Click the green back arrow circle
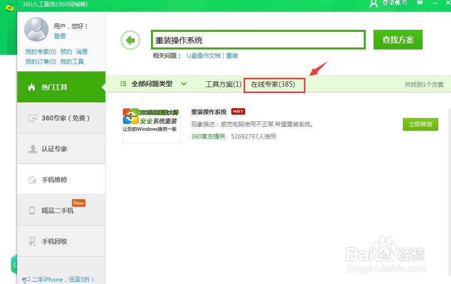This screenshot has width=451, height=284. click(130, 40)
